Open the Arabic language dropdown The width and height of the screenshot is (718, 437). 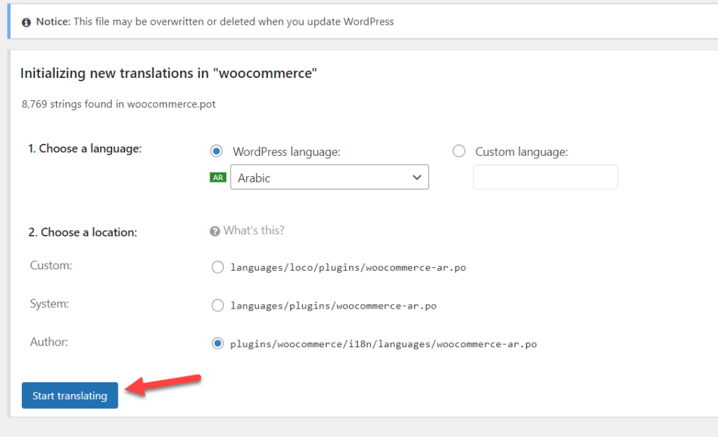click(330, 177)
